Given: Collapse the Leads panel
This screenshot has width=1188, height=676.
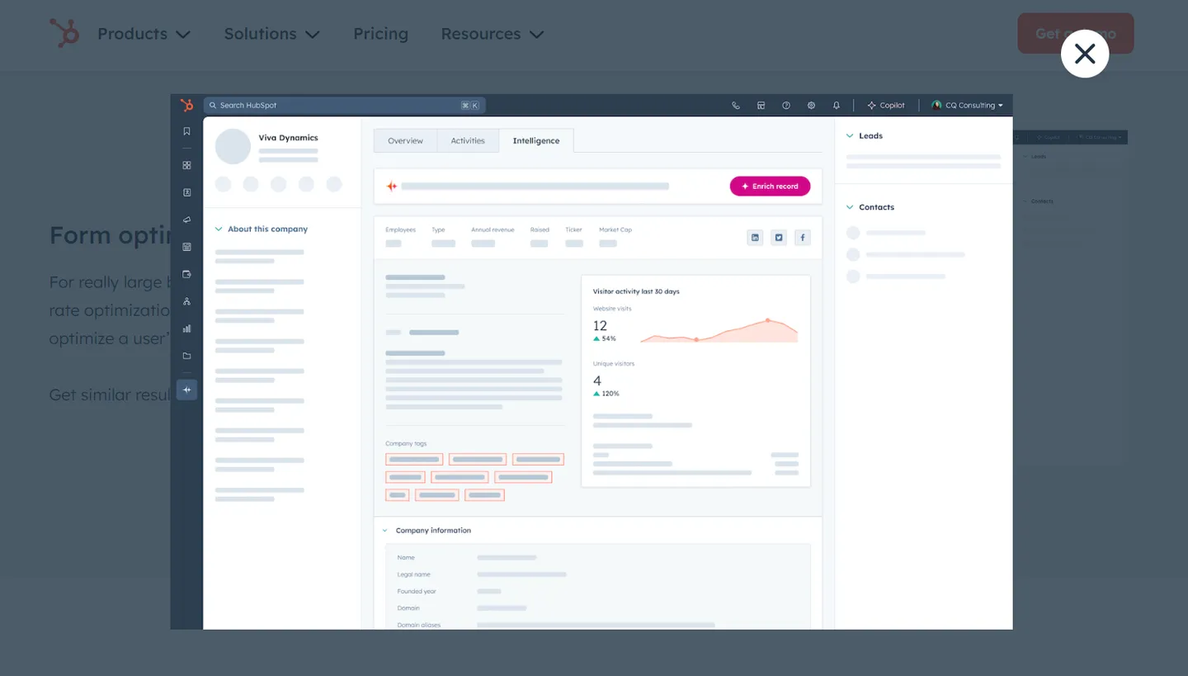Looking at the screenshot, I should tap(850, 135).
